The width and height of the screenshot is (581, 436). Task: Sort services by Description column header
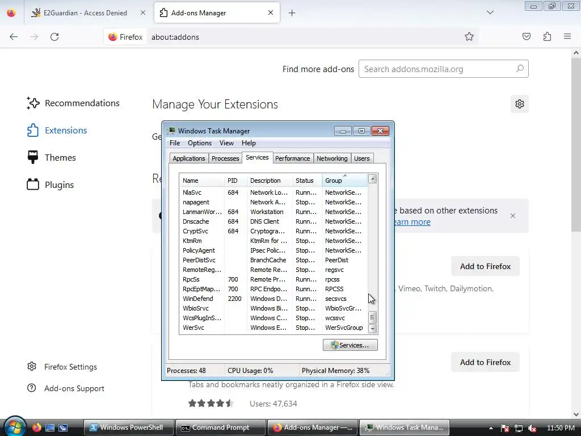coord(270,181)
